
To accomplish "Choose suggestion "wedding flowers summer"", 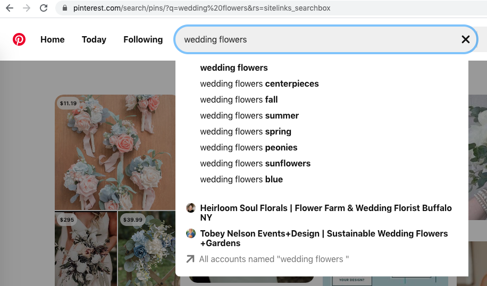I will 249,115.
